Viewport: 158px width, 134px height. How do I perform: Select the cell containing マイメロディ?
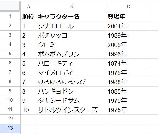71,73
